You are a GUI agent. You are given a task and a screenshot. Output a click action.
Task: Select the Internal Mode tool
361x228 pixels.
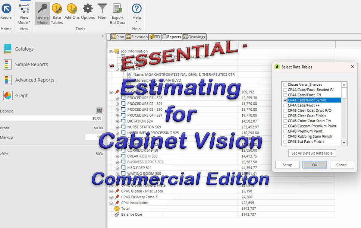click(42, 13)
